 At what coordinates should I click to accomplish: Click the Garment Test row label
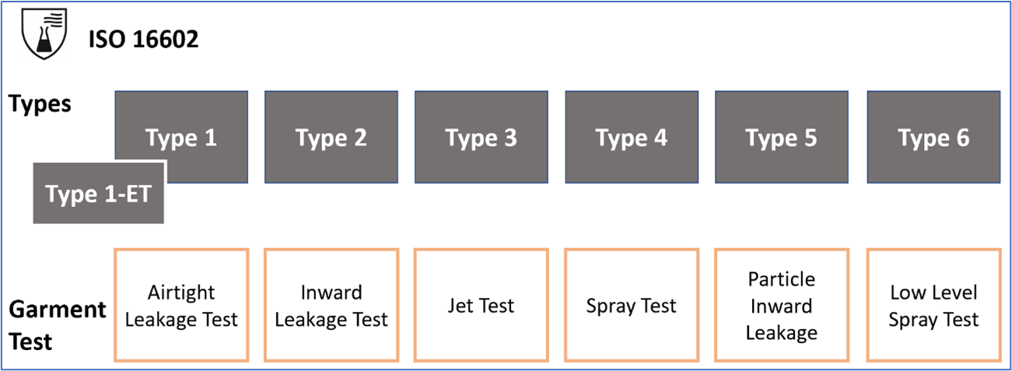point(58,326)
